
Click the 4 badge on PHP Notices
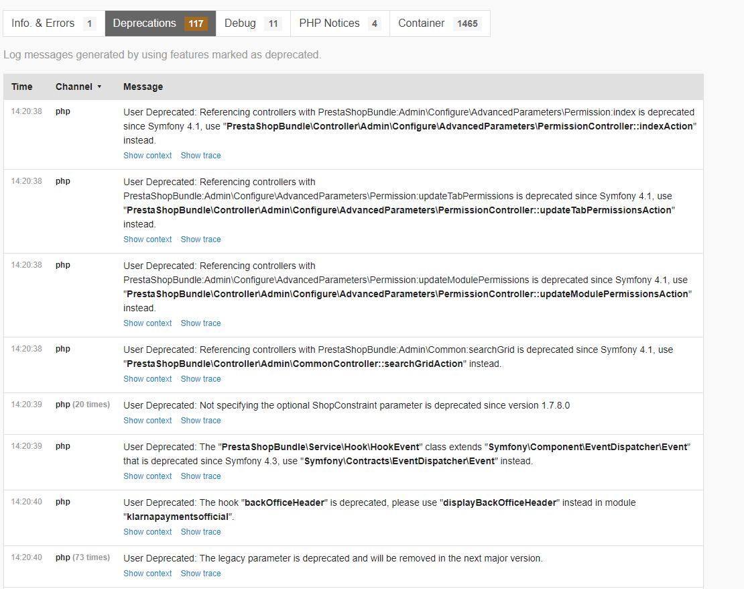click(375, 23)
